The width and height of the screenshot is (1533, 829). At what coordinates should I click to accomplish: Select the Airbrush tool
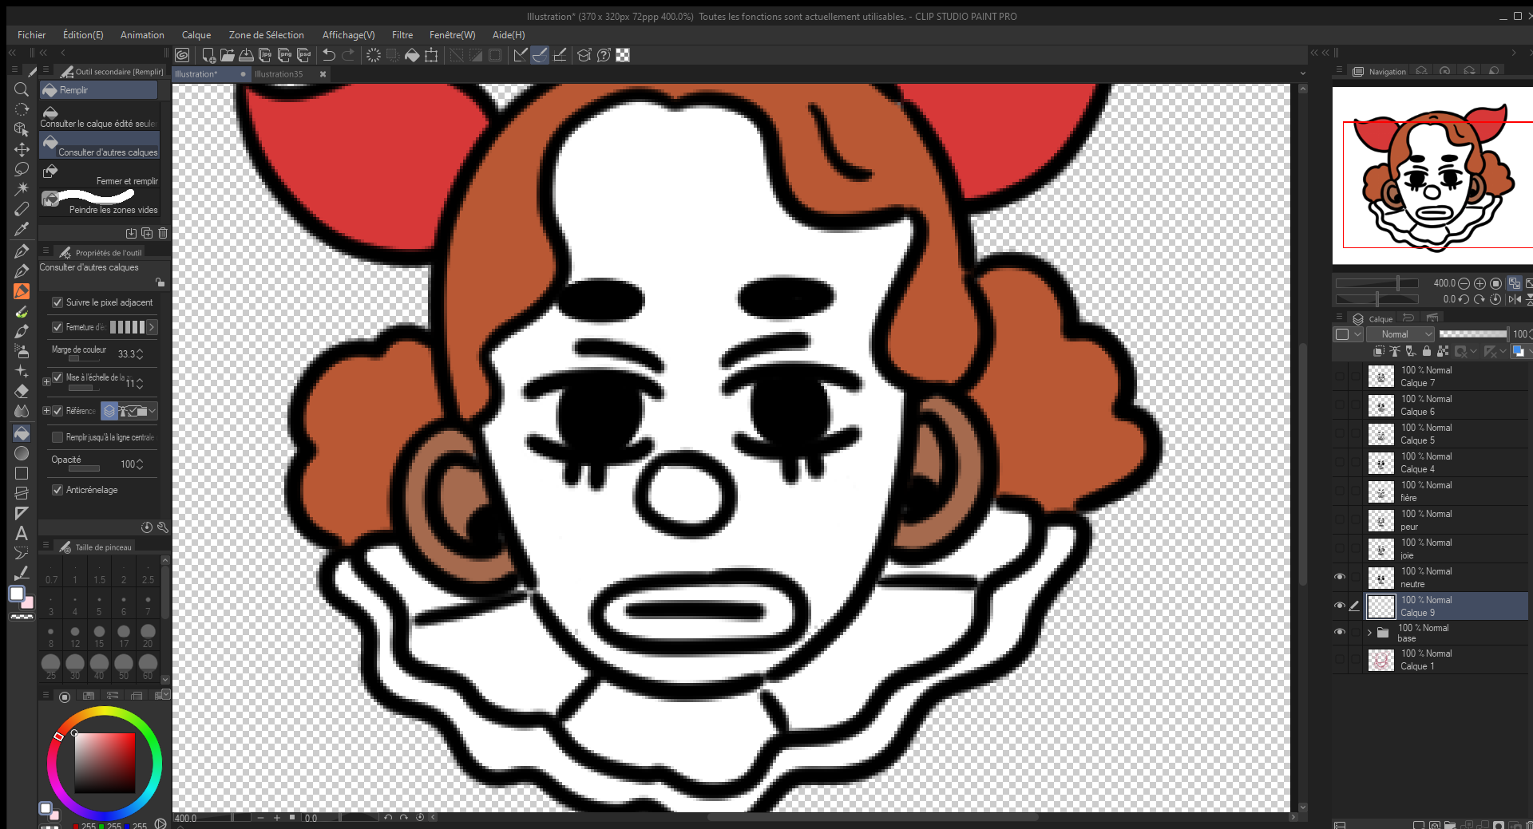(22, 351)
